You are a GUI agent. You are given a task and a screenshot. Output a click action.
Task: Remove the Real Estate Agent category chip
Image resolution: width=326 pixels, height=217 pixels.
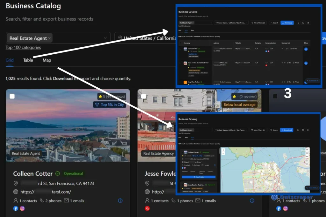coord(49,38)
